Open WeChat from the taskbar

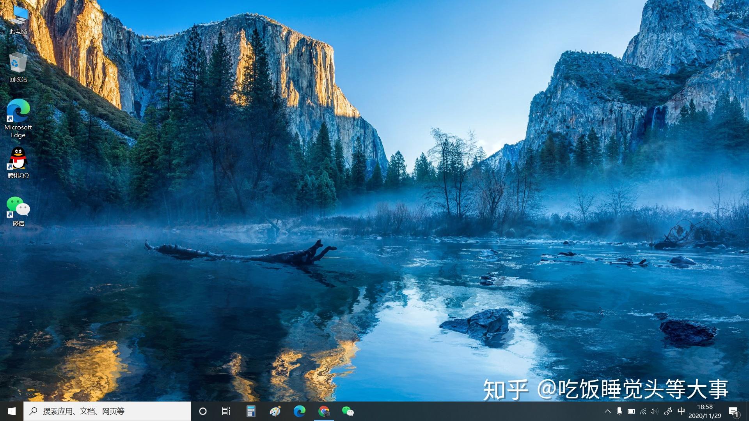(348, 411)
